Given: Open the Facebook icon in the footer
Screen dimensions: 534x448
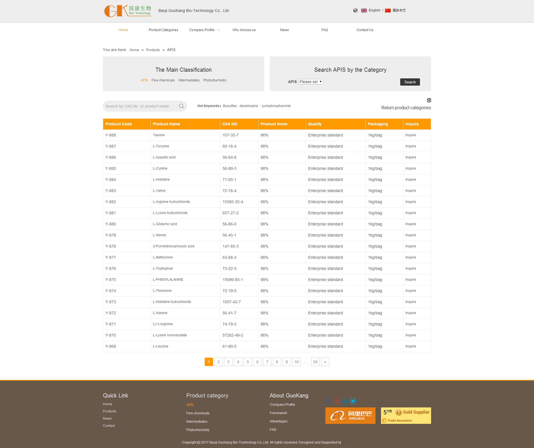Looking at the screenshot, I should click(328, 401).
